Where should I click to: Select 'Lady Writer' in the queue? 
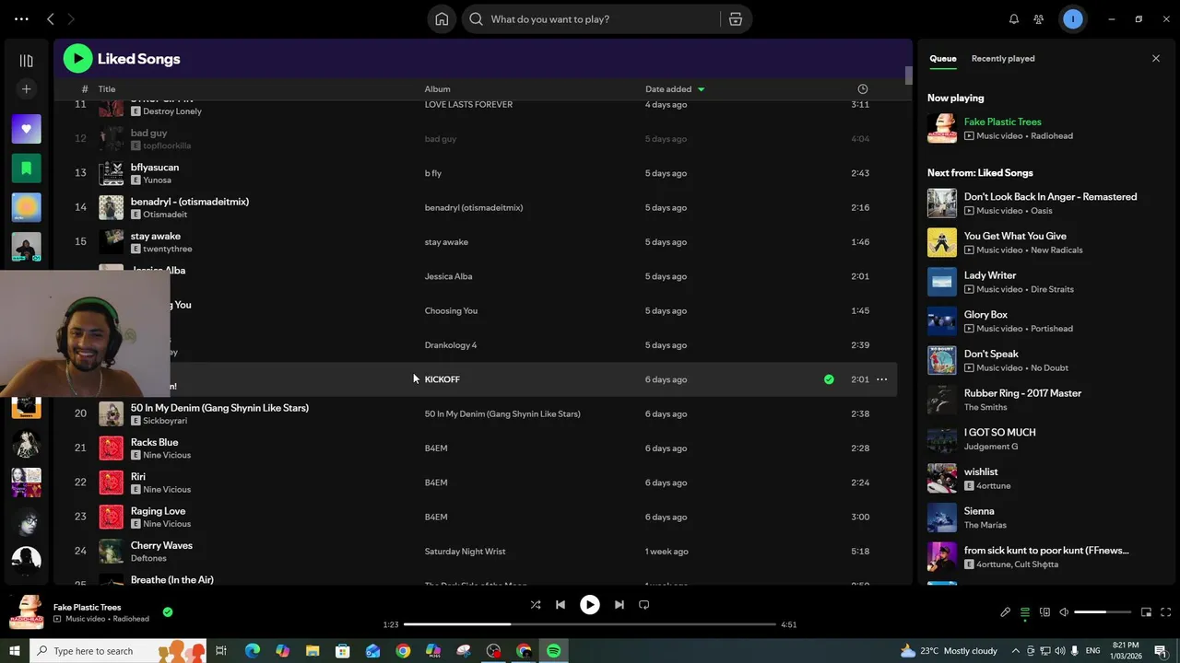(x=989, y=275)
